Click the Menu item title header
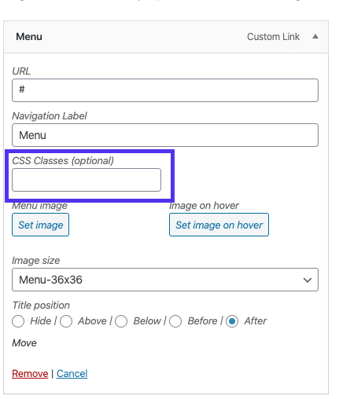 (29, 37)
